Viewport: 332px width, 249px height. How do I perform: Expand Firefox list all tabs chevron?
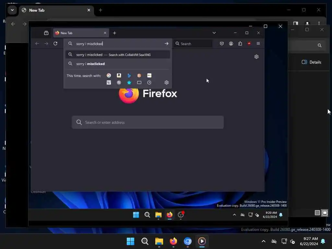(214, 33)
